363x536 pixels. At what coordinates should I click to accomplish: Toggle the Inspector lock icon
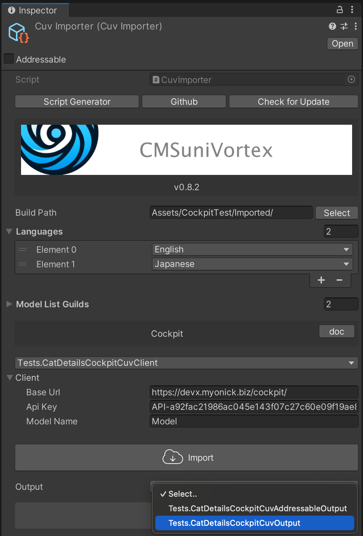coord(340,10)
